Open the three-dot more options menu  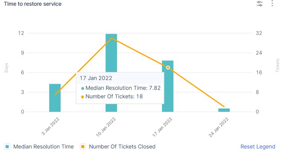[272, 4]
